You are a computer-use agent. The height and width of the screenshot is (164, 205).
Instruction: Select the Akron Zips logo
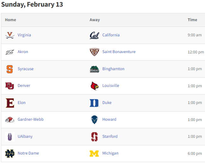[10, 52]
